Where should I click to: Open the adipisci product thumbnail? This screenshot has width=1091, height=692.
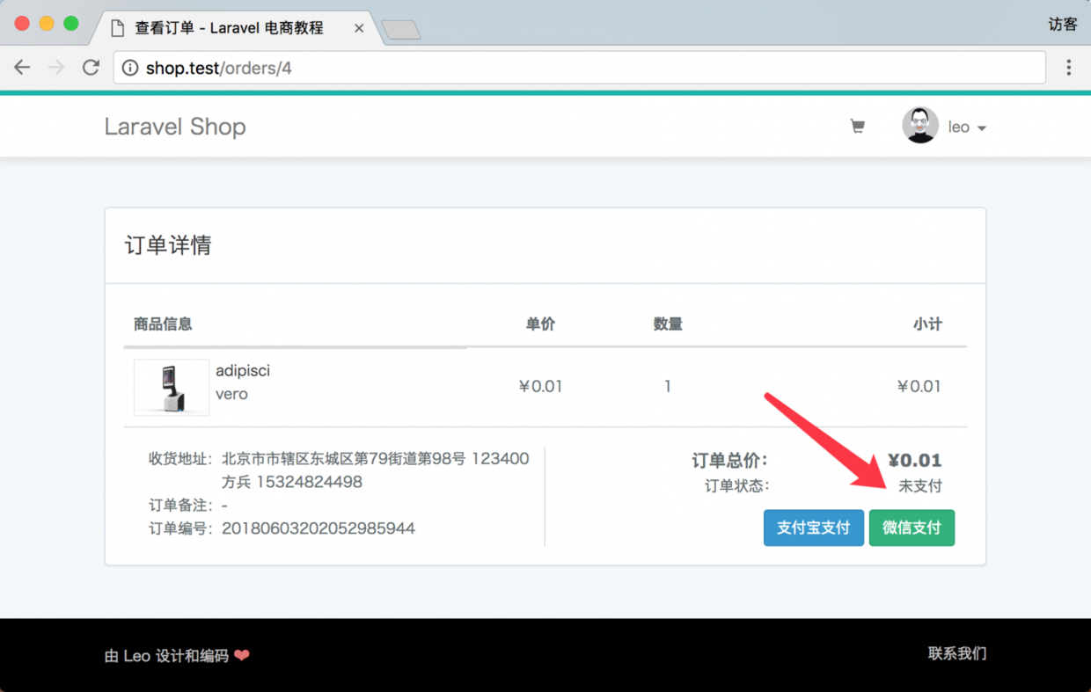(172, 387)
